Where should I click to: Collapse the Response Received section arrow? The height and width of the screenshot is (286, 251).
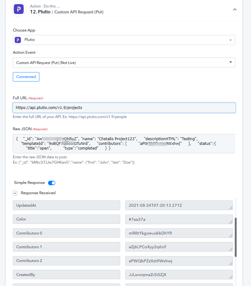coord(15,193)
